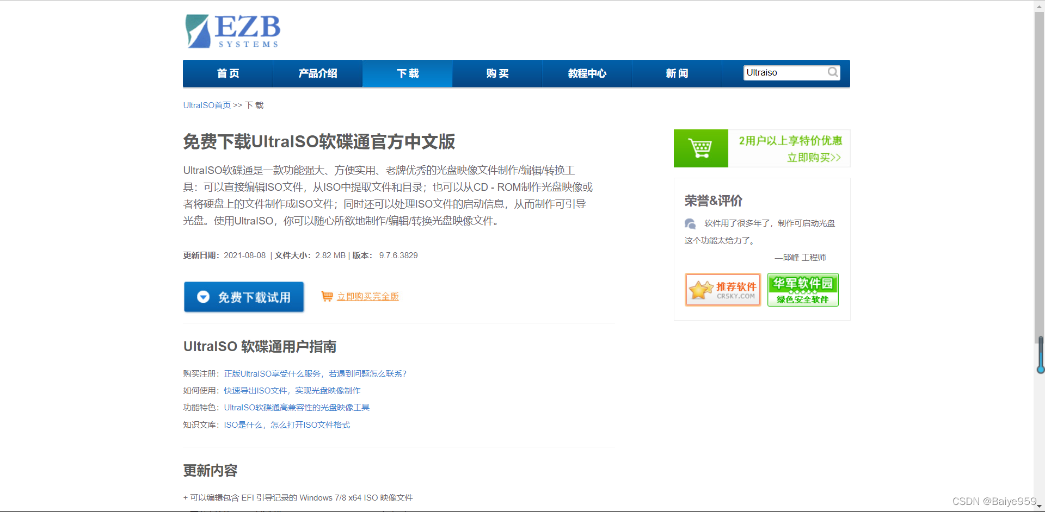Click the 立即购买完全版 link
This screenshot has width=1045, height=512.
point(368,296)
